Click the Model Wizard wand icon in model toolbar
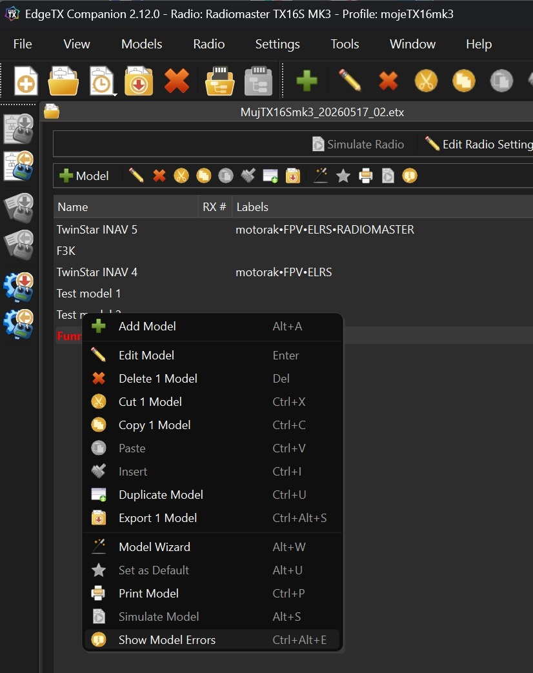This screenshot has width=533, height=673. coord(321,176)
